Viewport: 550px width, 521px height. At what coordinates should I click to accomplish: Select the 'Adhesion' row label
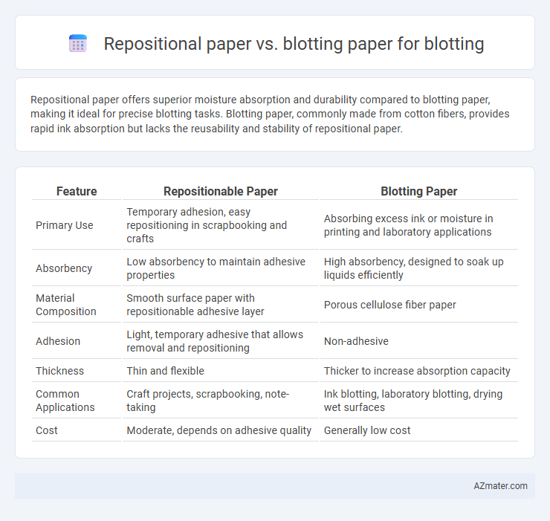click(x=58, y=341)
